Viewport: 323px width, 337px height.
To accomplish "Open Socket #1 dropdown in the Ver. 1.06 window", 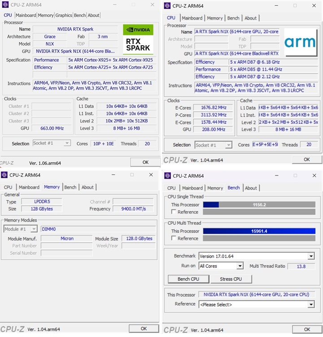I will pyautogui.click(x=52, y=143).
